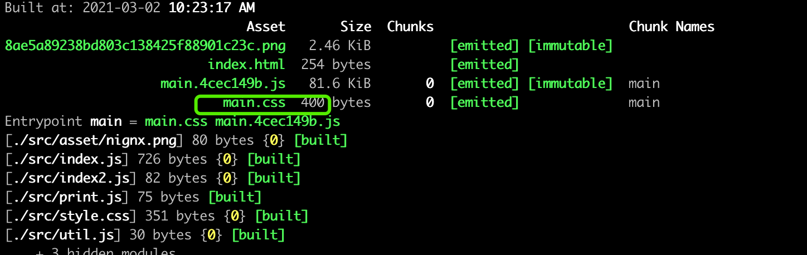Click the ./src/style.css module path

(x=70, y=216)
